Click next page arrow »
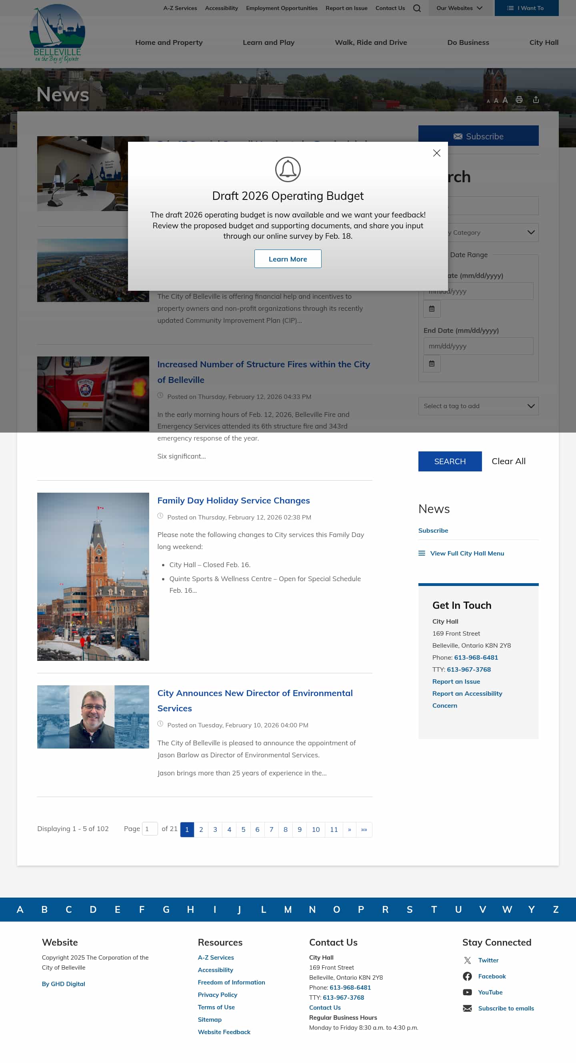The height and width of the screenshot is (1063, 576). pos(349,829)
